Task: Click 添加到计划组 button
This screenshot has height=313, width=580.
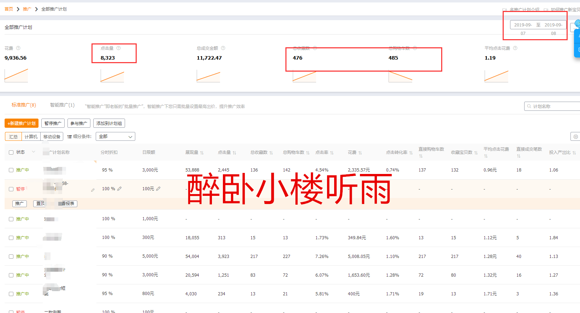Action: point(109,123)
